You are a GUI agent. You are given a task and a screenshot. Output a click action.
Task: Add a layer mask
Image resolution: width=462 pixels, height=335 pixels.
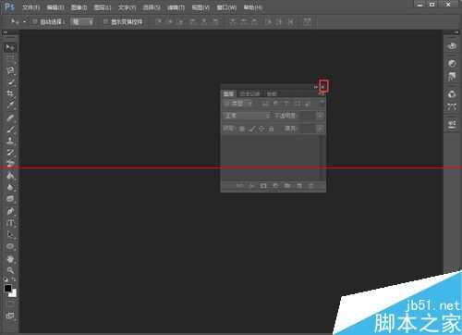[263, 186]
